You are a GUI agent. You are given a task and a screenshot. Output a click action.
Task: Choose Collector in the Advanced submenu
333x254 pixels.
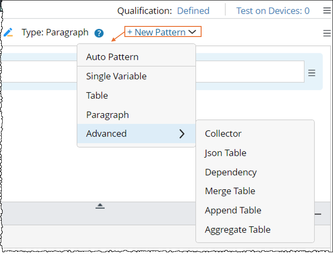click(x=223, y=134)
